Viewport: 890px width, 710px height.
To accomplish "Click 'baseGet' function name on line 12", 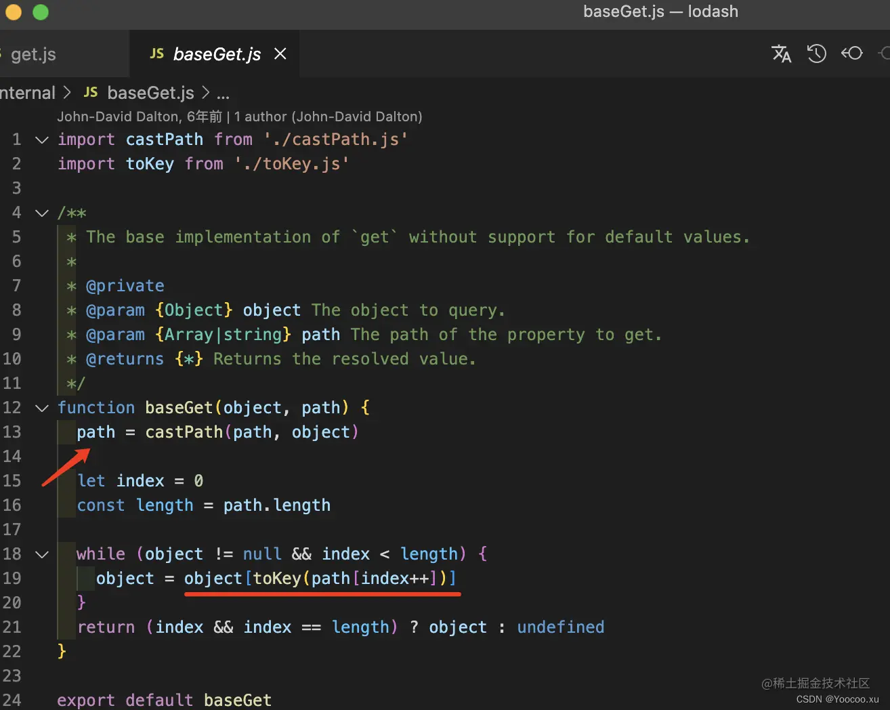I will pyautogui.click(x=179, y=408).
